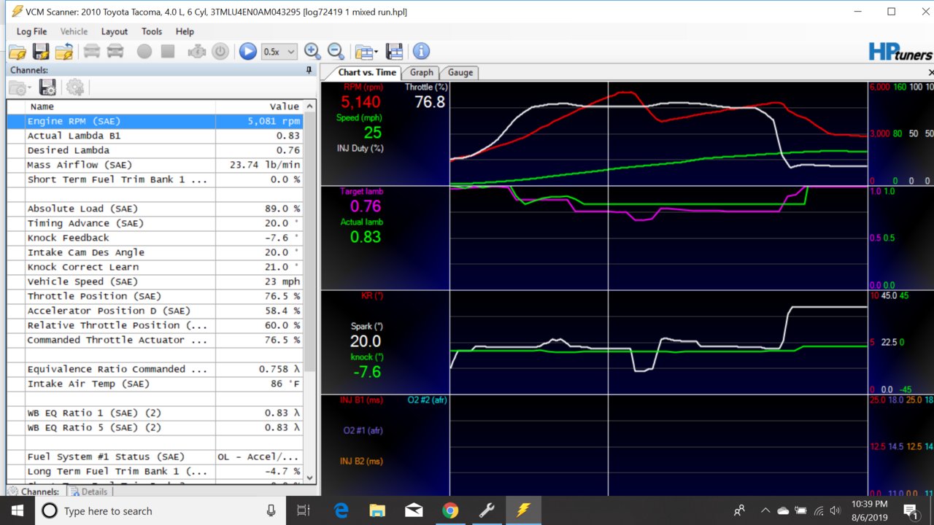Click the Value column header
Screen dimensions: 934x525
(x=259, y=106)
